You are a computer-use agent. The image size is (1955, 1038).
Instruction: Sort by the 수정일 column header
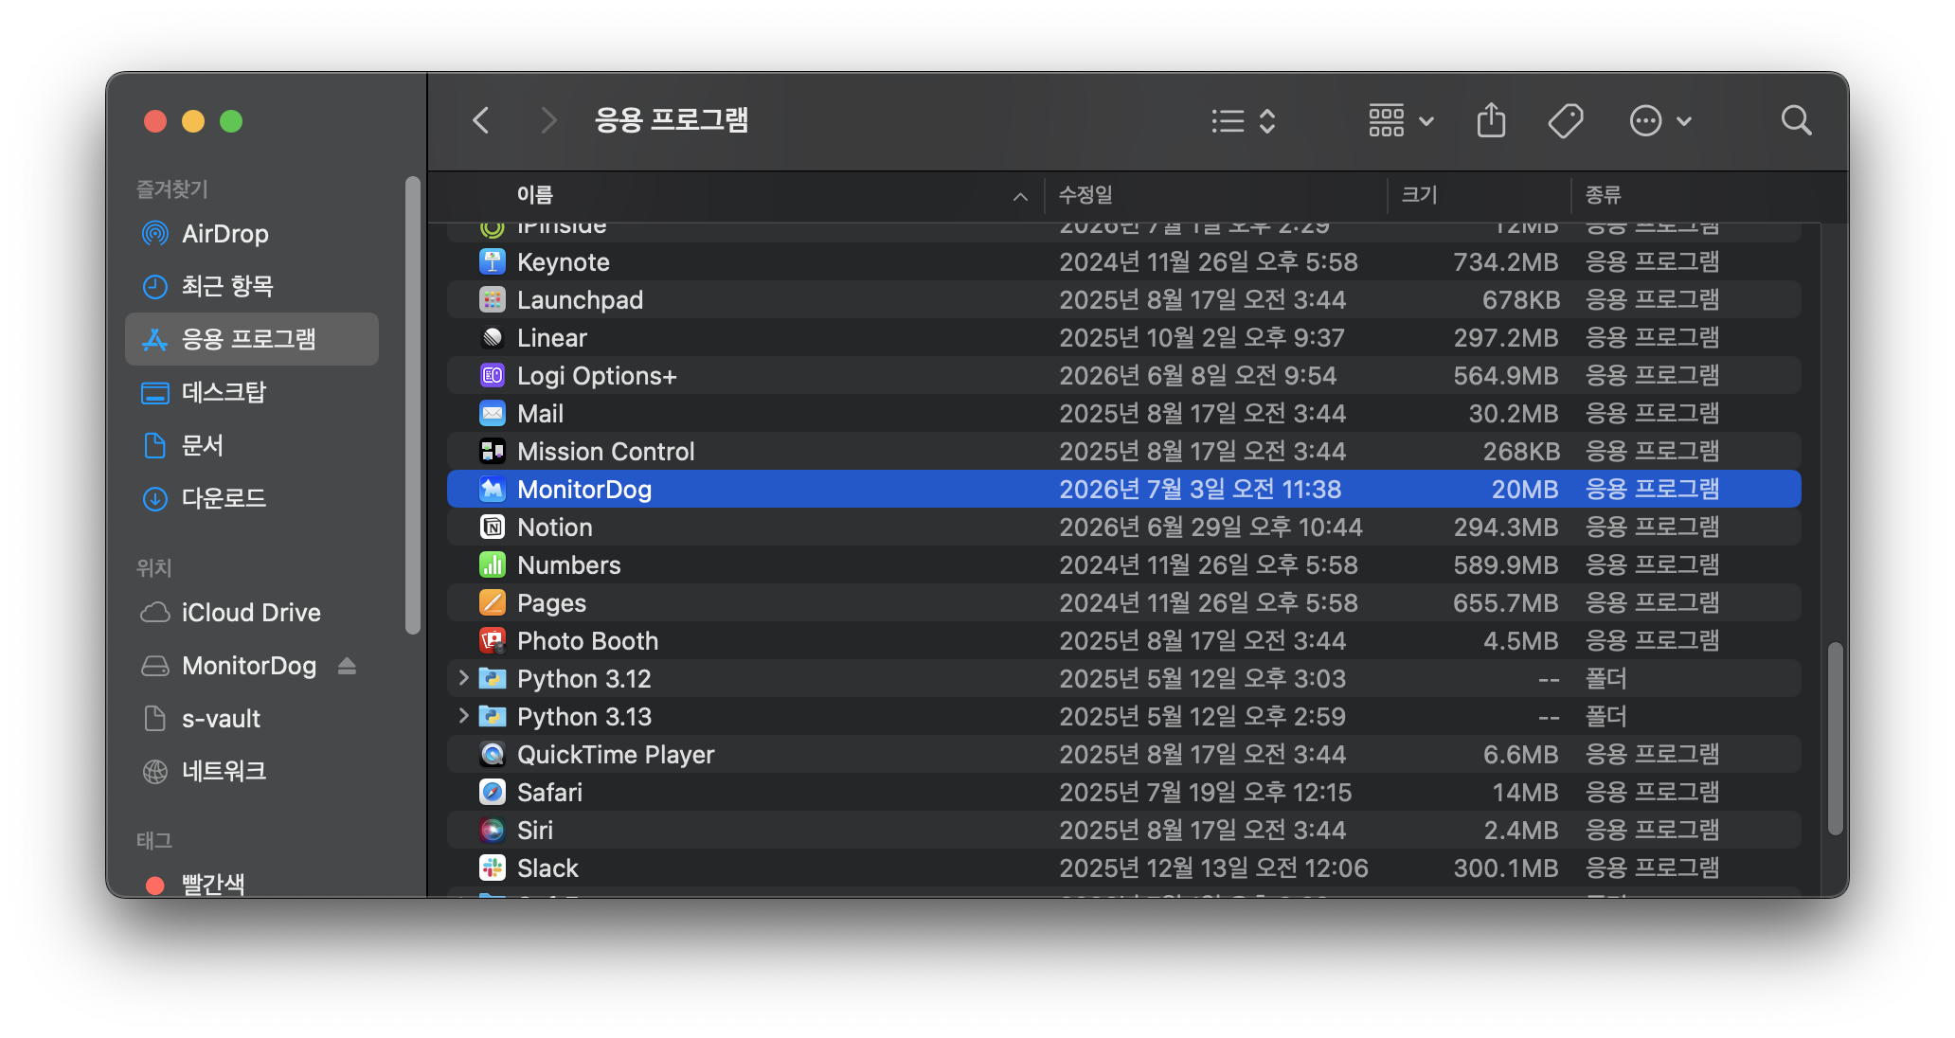1085,195
